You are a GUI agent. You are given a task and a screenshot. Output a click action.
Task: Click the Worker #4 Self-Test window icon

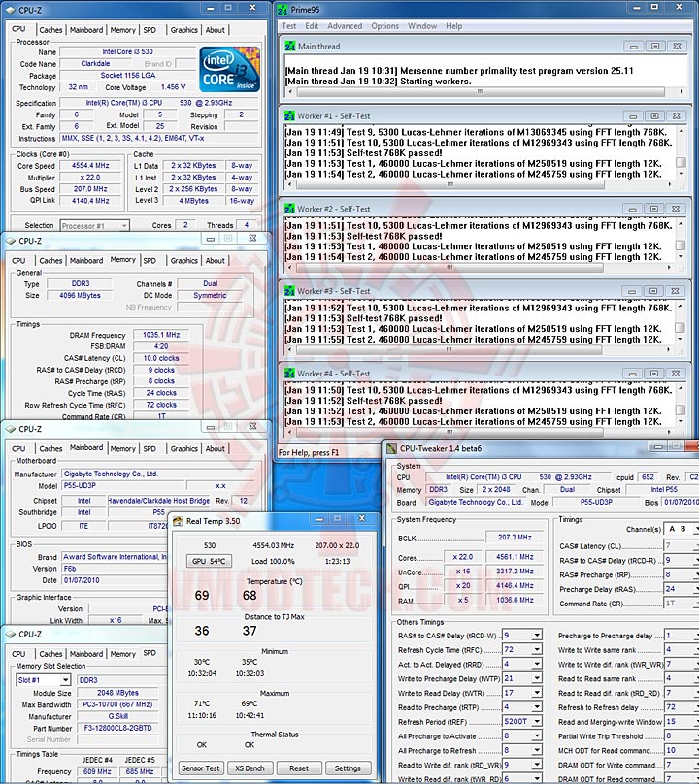289,374
